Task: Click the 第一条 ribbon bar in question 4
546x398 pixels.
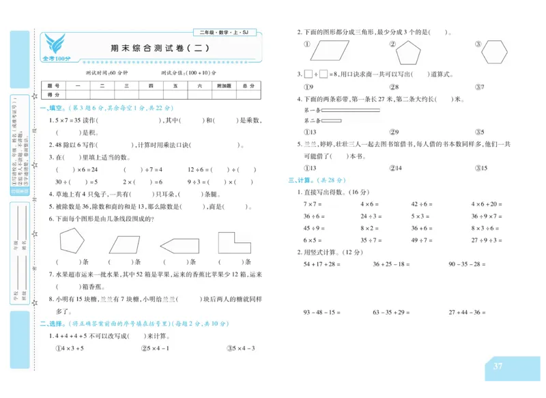Action: (351, 111)
